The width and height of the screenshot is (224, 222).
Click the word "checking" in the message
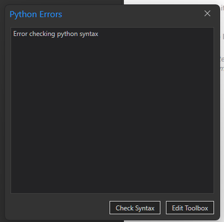[42, 34]
